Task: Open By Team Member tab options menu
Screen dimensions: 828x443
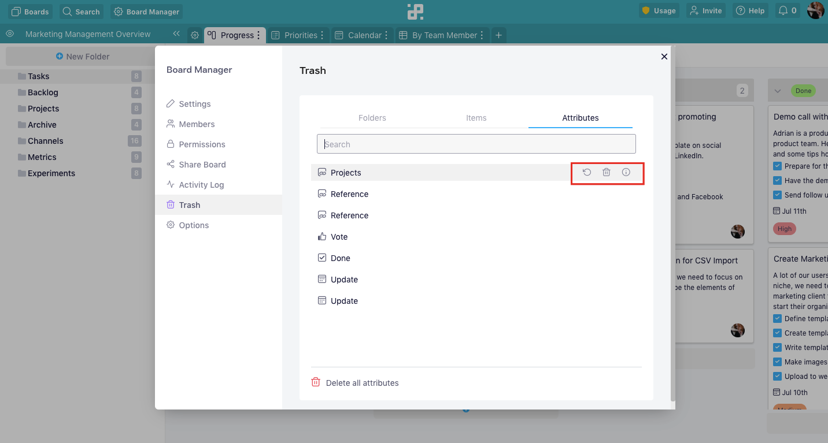Action: [x=483, y=35]
